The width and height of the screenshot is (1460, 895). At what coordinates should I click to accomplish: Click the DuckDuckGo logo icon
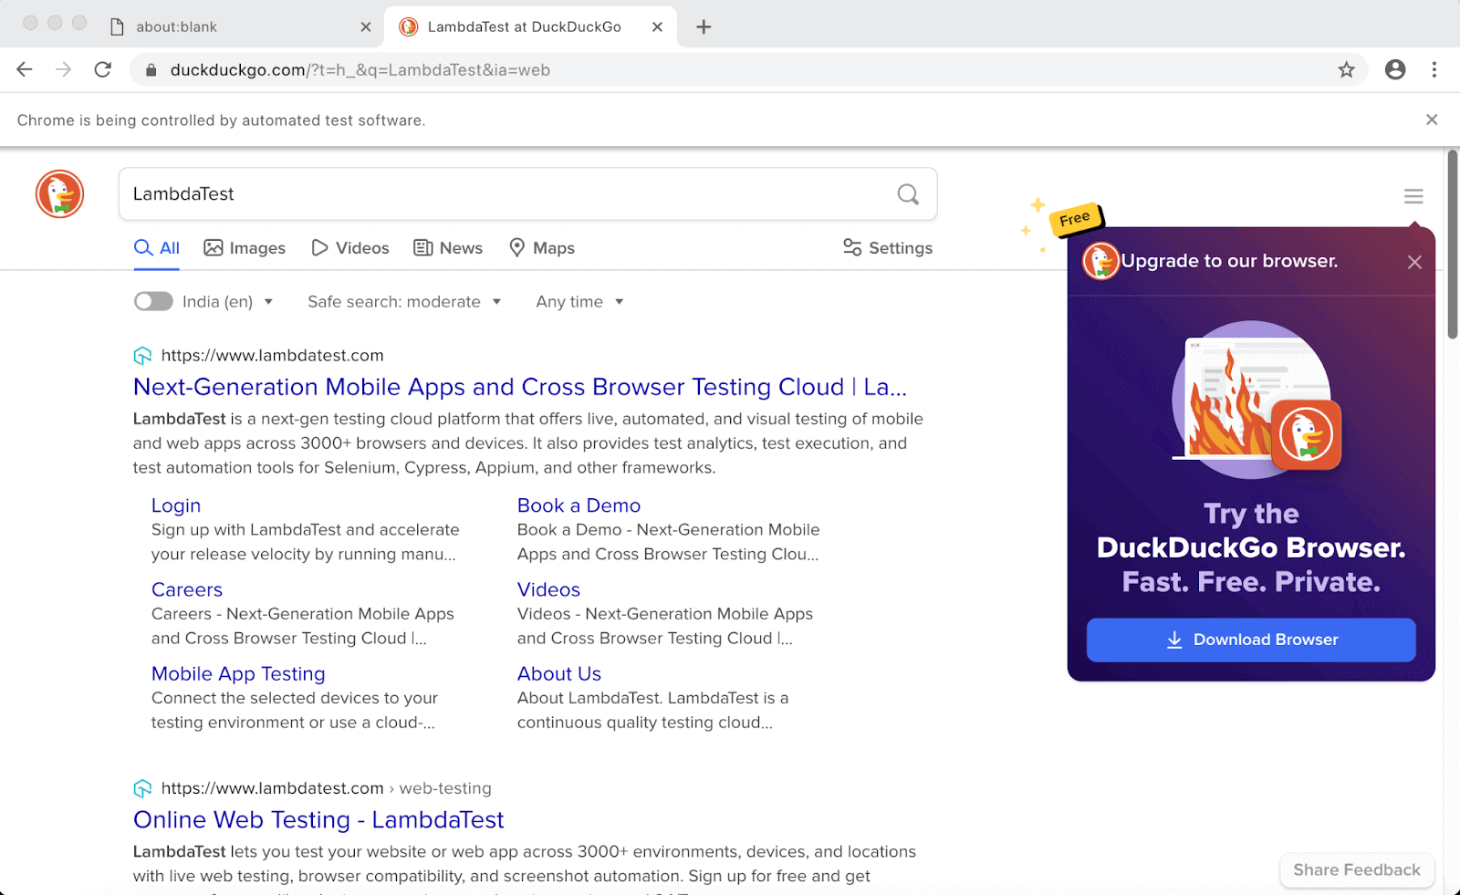60,194
